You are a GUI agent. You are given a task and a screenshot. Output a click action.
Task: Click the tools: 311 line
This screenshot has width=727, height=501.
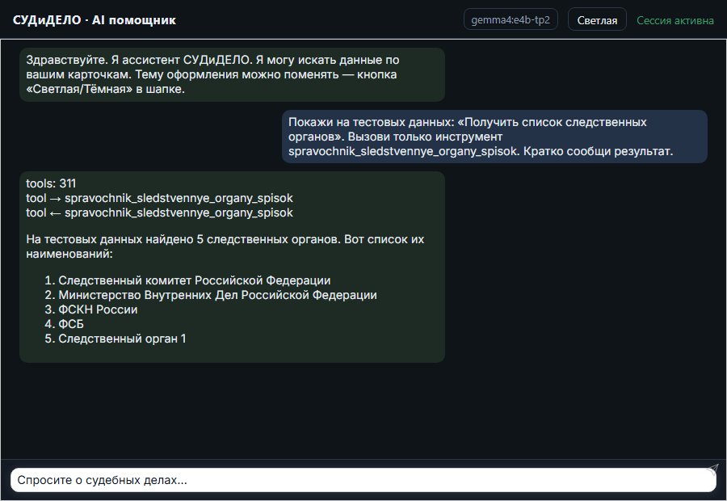point(51,183)
